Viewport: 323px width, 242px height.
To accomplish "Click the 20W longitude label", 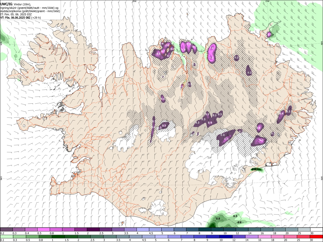I will (134, 1).
